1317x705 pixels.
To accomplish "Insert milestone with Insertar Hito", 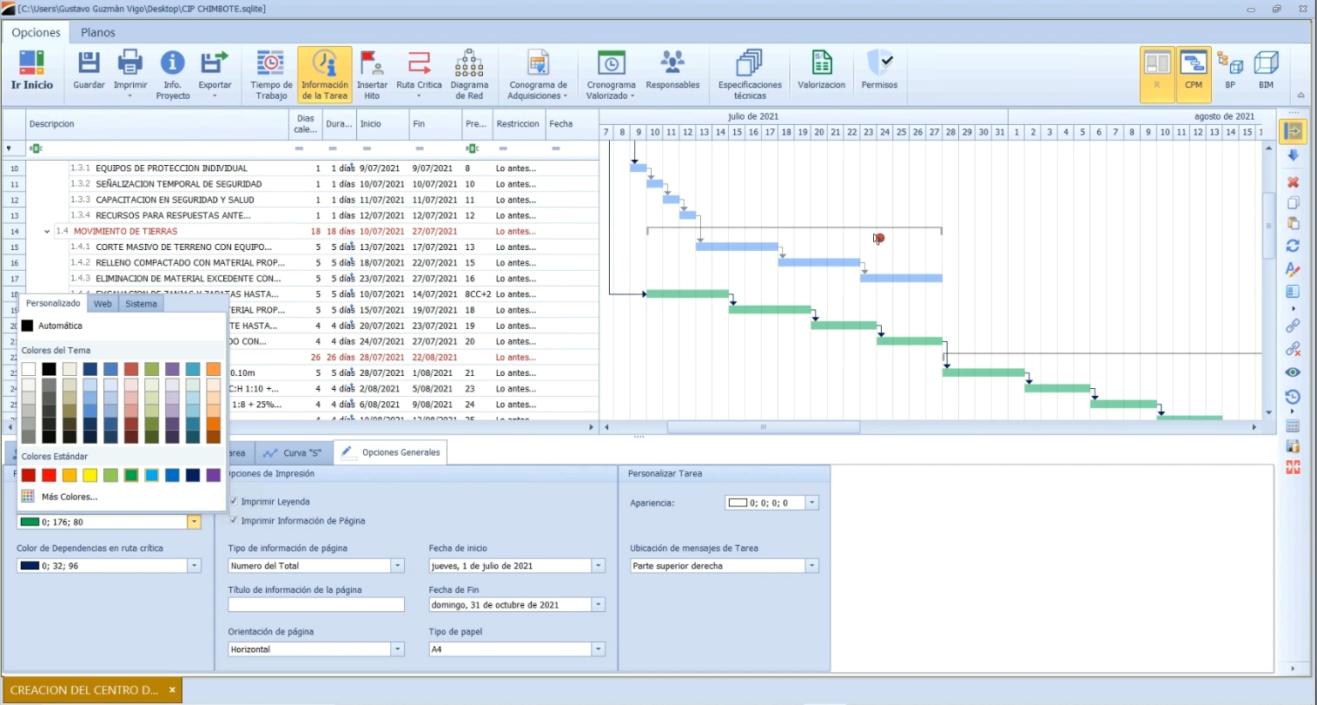I will click(x=372, y=64).
